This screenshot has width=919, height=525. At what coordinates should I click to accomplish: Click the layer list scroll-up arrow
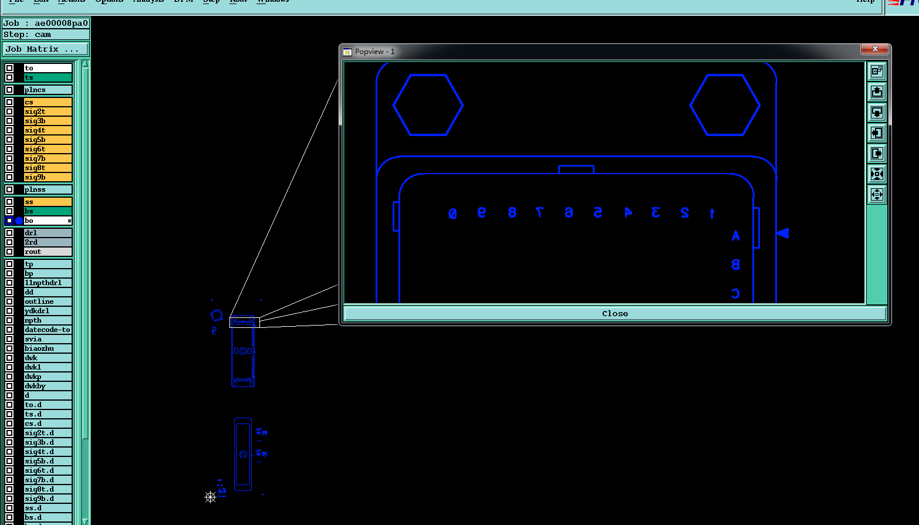point(85,63)
